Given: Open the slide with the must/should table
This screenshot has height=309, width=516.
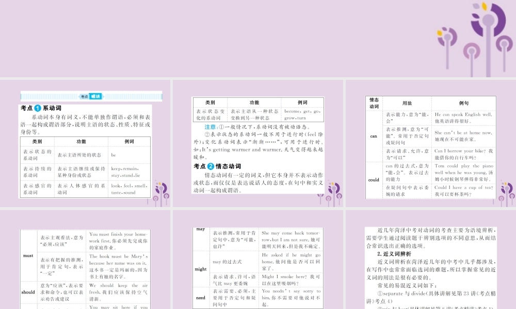Looking at the screenshot, I should tap(85, 260).
